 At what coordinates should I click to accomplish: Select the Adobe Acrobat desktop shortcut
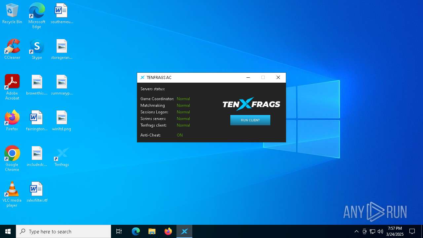click(x=12, y=87)
